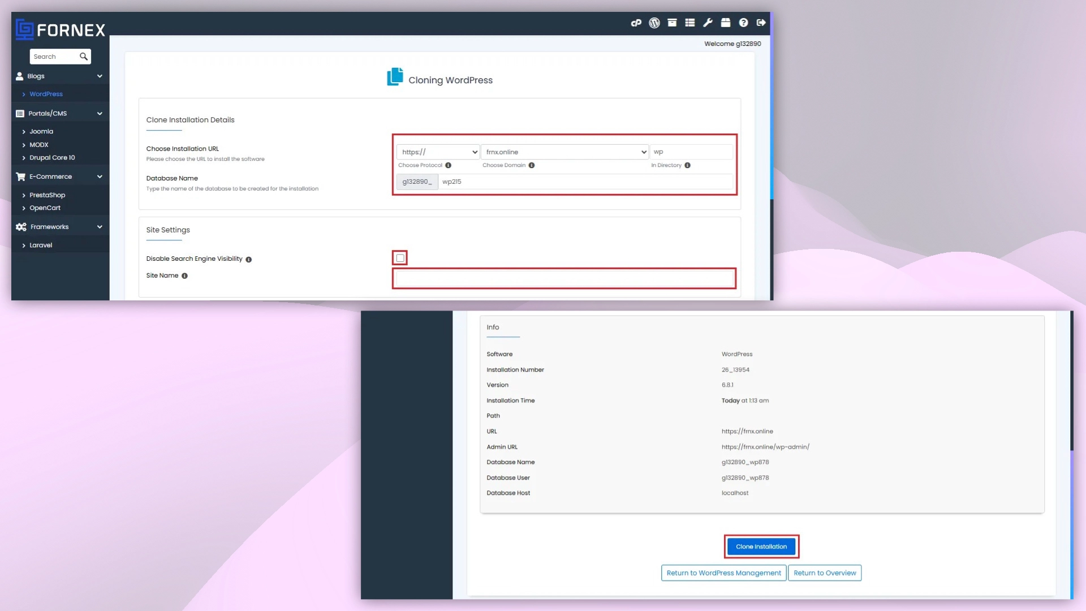This screenshot has height=611, width=1086.
Task: Open the protocol dropdown showing https://
Action: click(x=438, y=152)
